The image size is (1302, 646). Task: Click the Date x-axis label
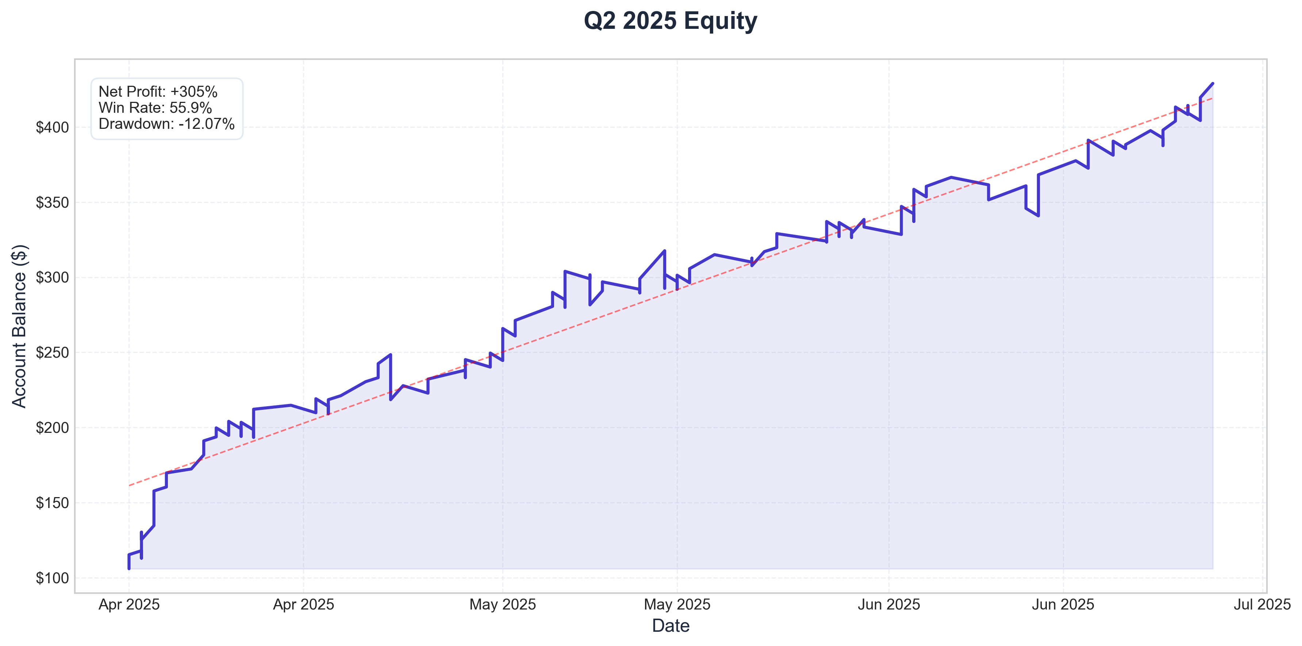coord(671,626)
